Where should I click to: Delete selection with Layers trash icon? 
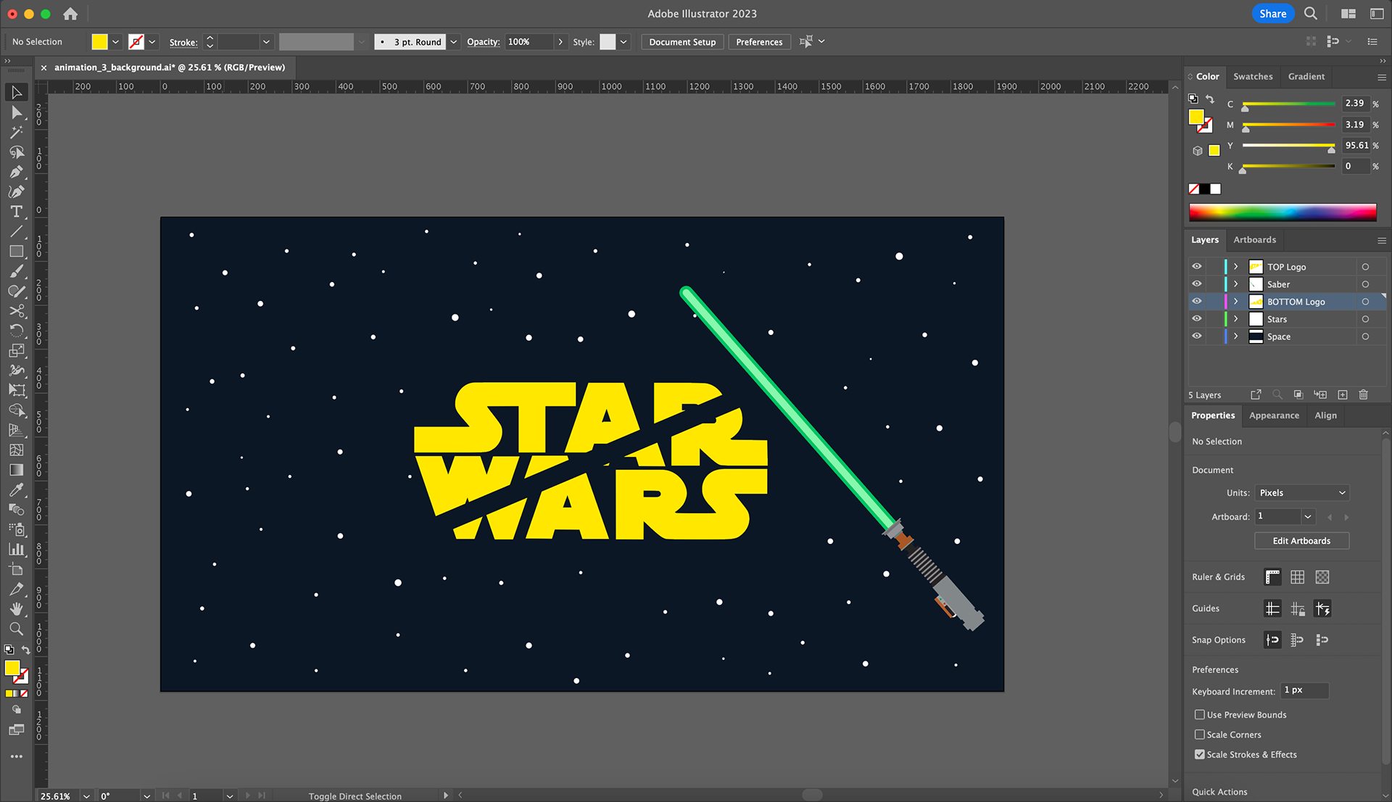(x=1363, y=394)
